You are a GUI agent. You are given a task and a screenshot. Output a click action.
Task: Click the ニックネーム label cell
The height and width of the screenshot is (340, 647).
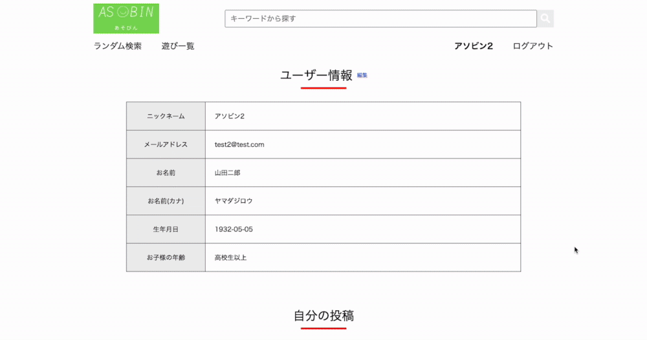click(x=166, y=116)
